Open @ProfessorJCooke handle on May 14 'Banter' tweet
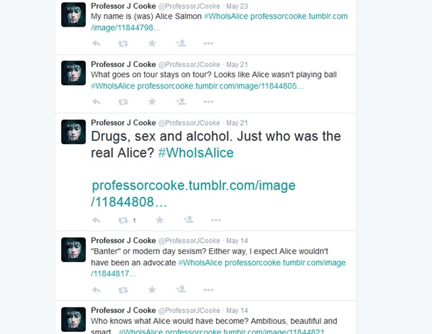This screenshot has height=334, width=432. pyautogui.click(x=189, y=241)
